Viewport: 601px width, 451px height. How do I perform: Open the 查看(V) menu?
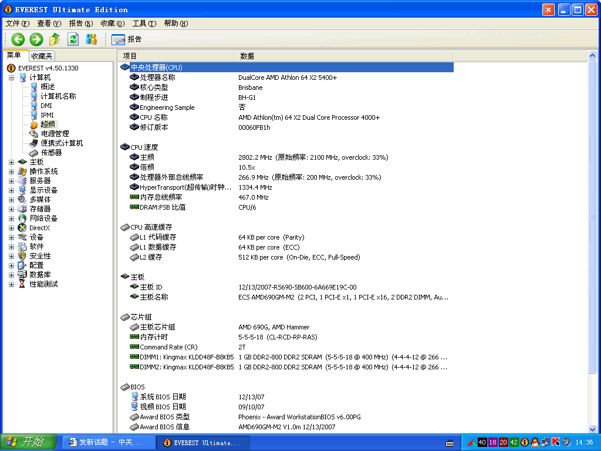pyautogui.click(x=49, y=23)
